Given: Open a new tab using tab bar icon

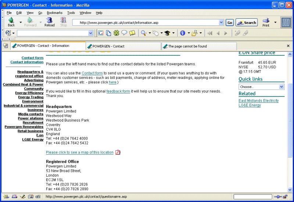Looking at the screenshot, I should [x=6, y=46].
